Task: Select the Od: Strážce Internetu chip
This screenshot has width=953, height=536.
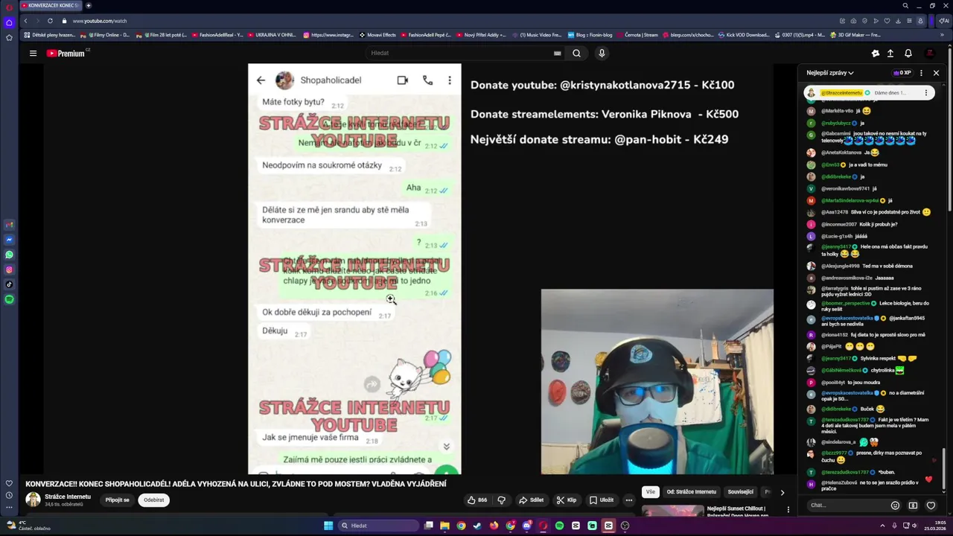Action: [x=691, y=492]
